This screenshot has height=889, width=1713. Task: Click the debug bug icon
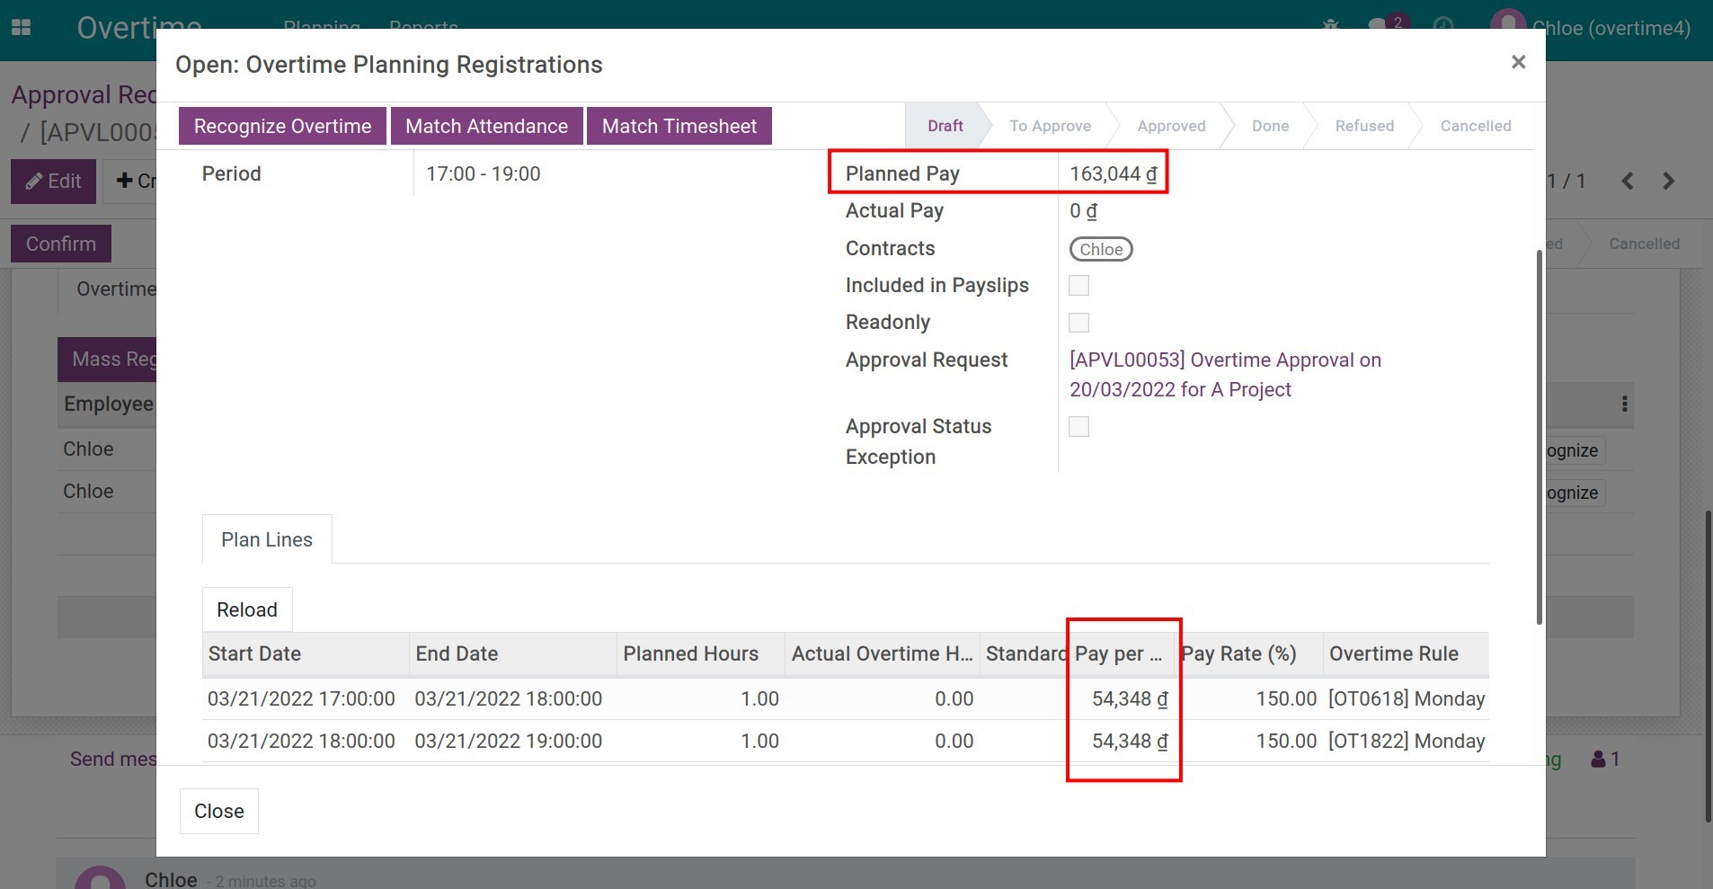click(x=1331, y=25)
